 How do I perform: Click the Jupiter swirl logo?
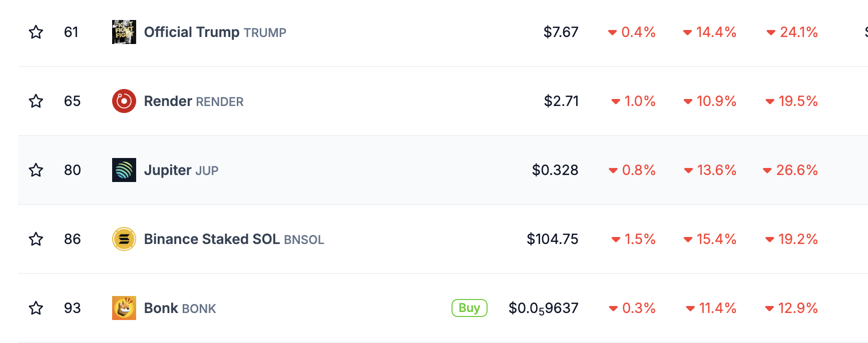click(x=124, y=170)
